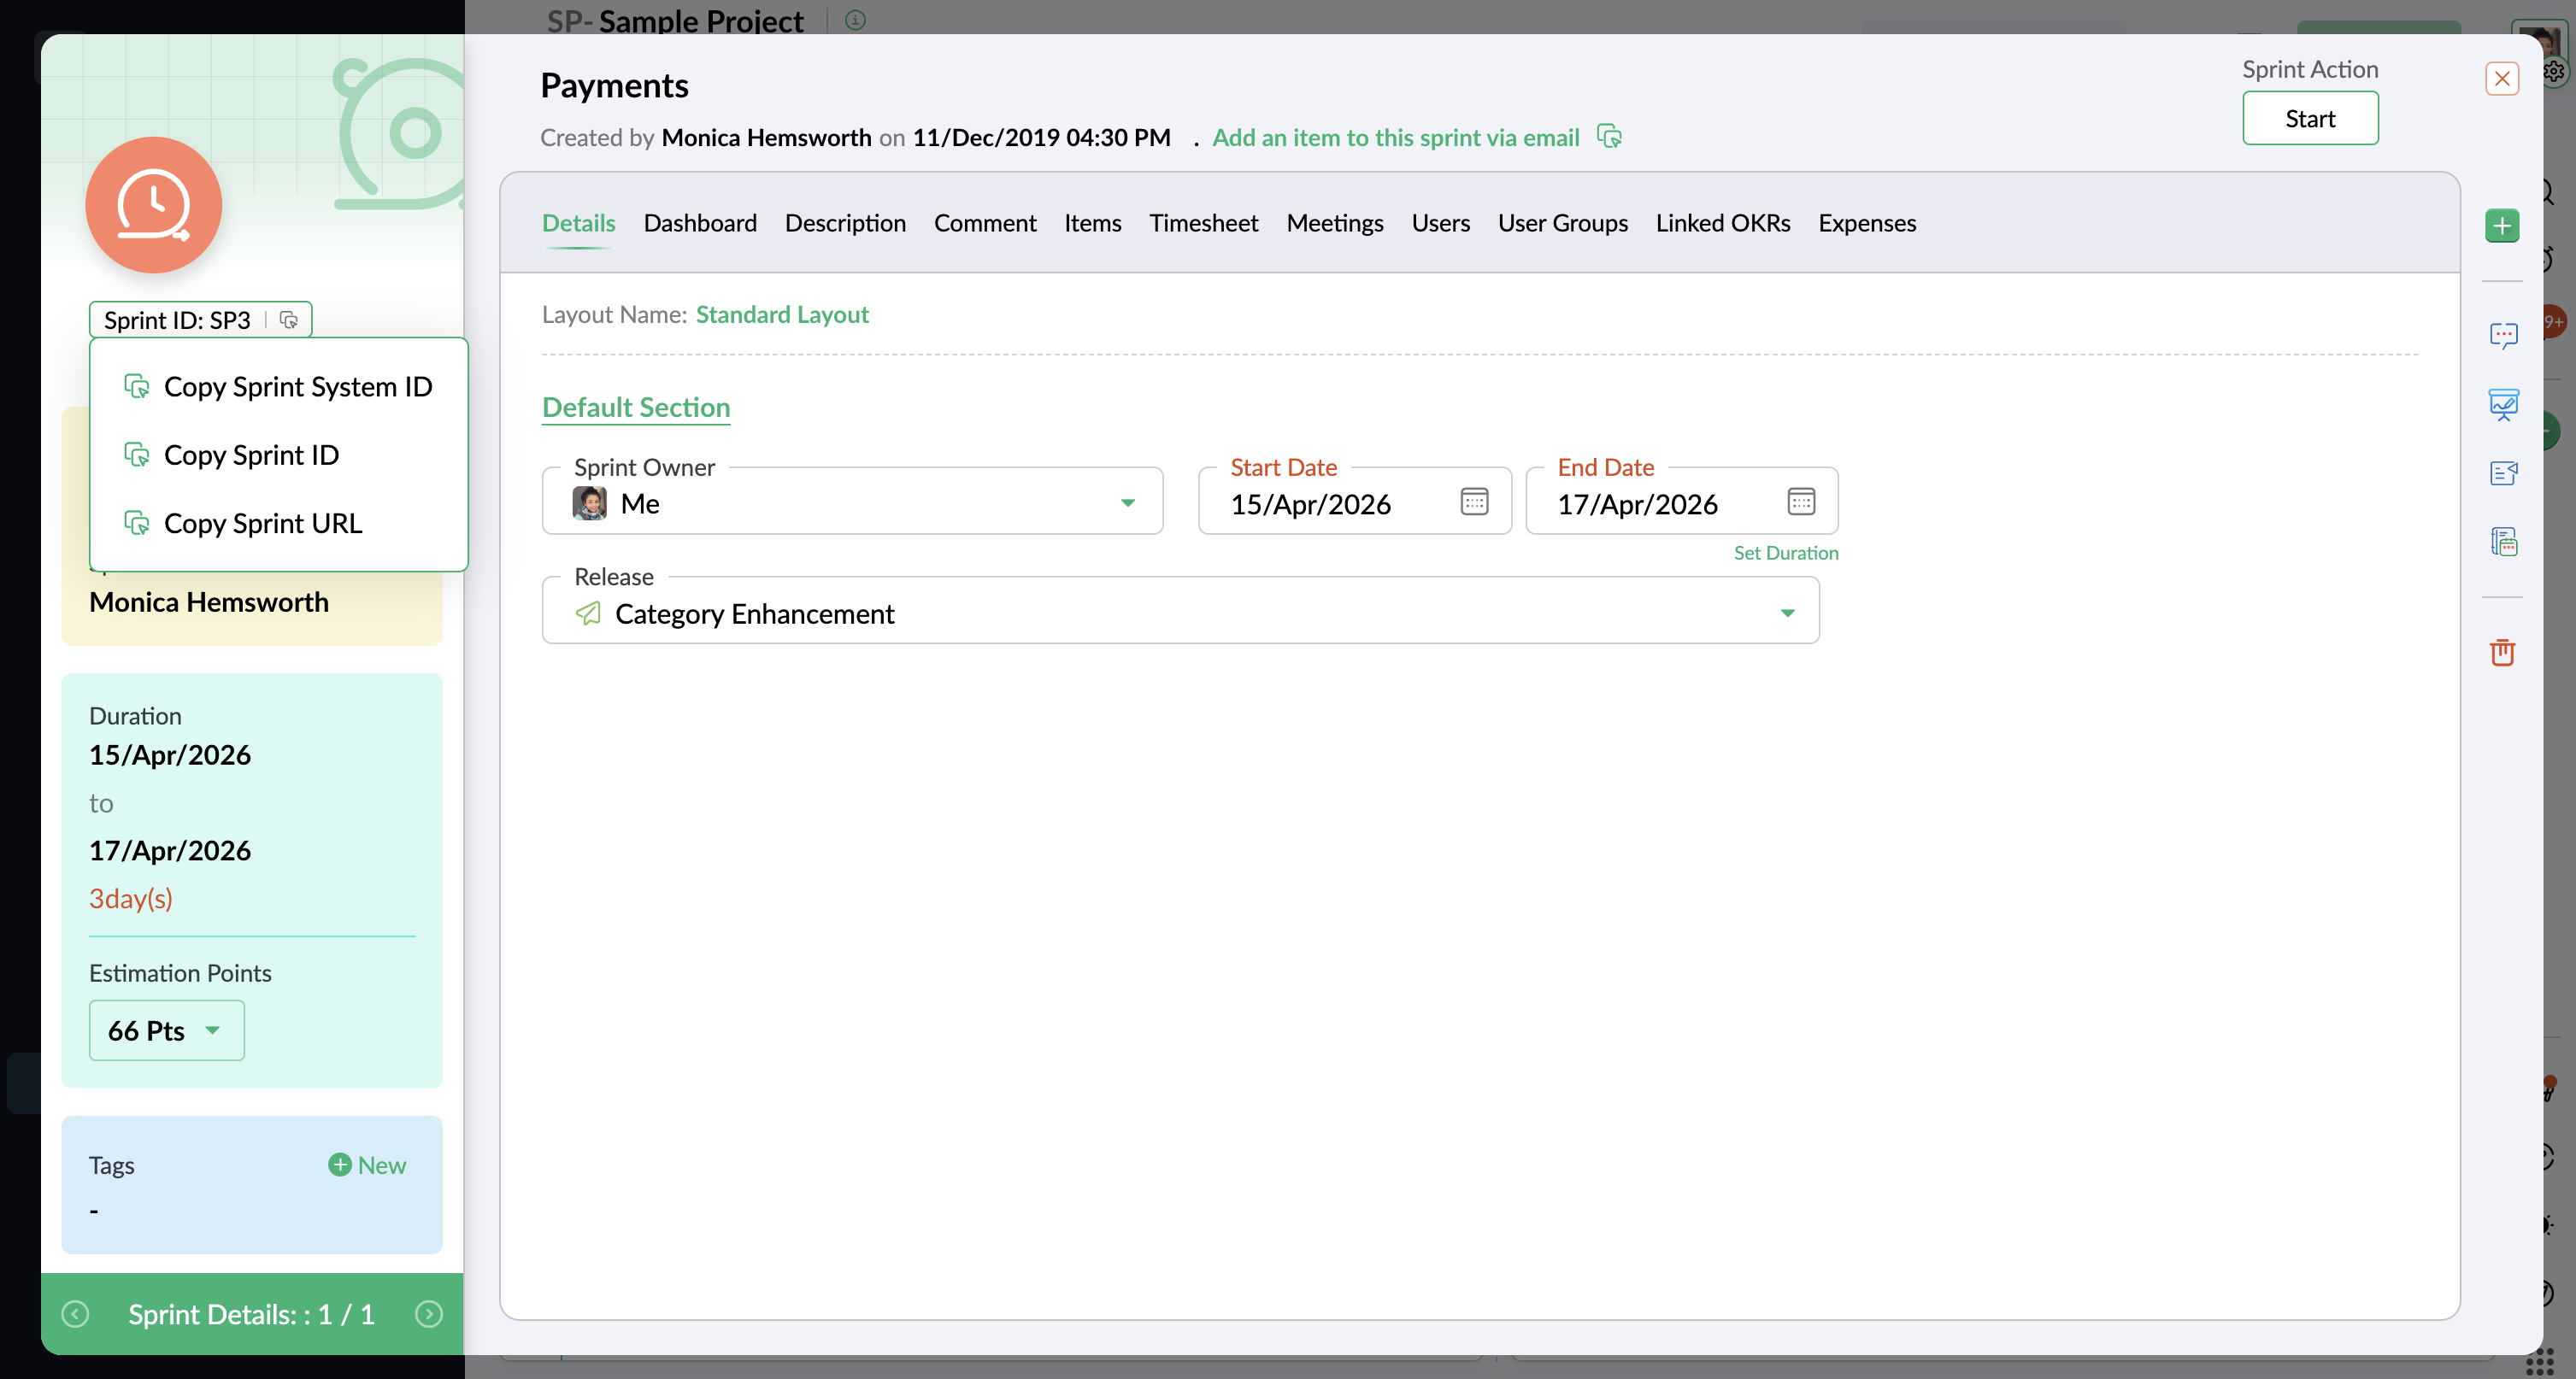Choose Copy Sprint System ID option
The image size is (2576, 1379).
tap(297, 387)
